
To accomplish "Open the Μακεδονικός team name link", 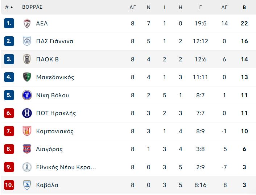I will point(55,77).
